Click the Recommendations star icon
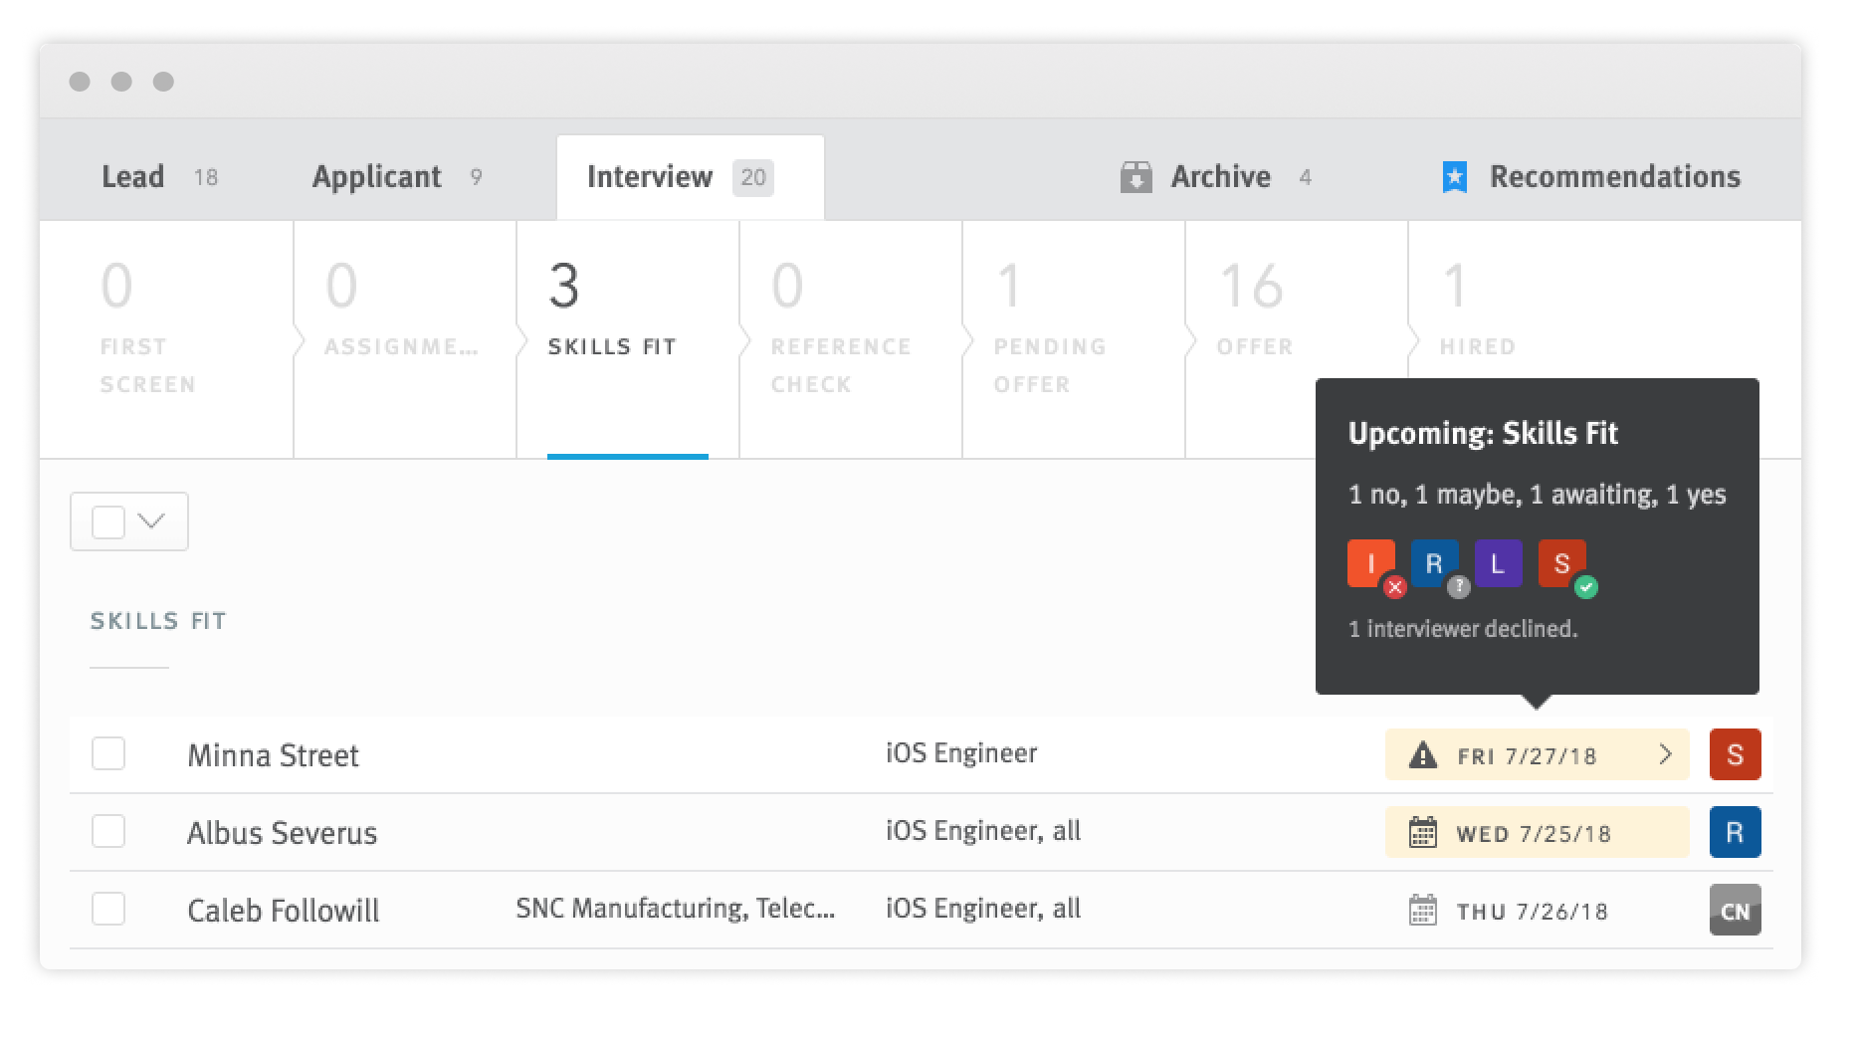Image resolution: width=1859 pixels, height=1041 pixels. (x=1453, y=176)
